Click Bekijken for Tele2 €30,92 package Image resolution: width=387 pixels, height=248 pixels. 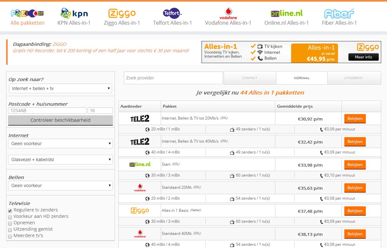(355, 119)
